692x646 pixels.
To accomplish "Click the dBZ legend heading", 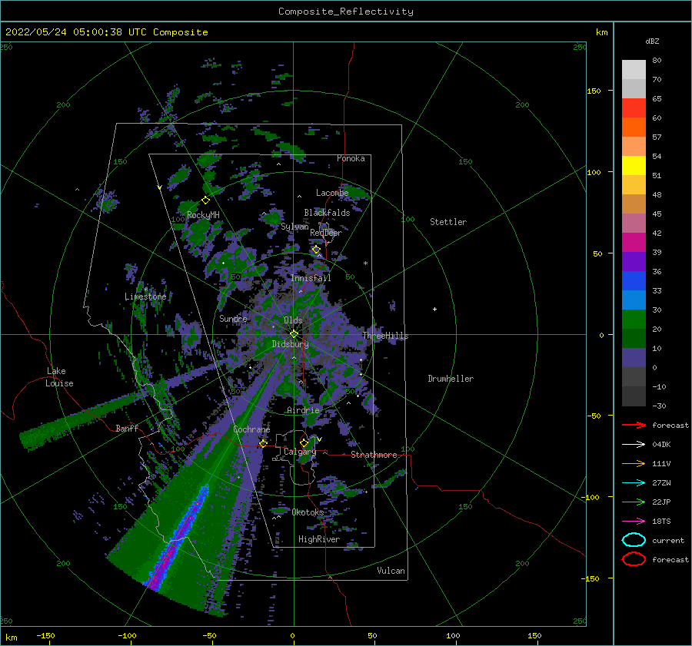I will coord(652,41).
